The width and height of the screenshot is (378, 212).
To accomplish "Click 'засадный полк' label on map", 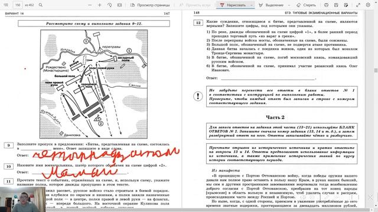I will pos(126,59).
